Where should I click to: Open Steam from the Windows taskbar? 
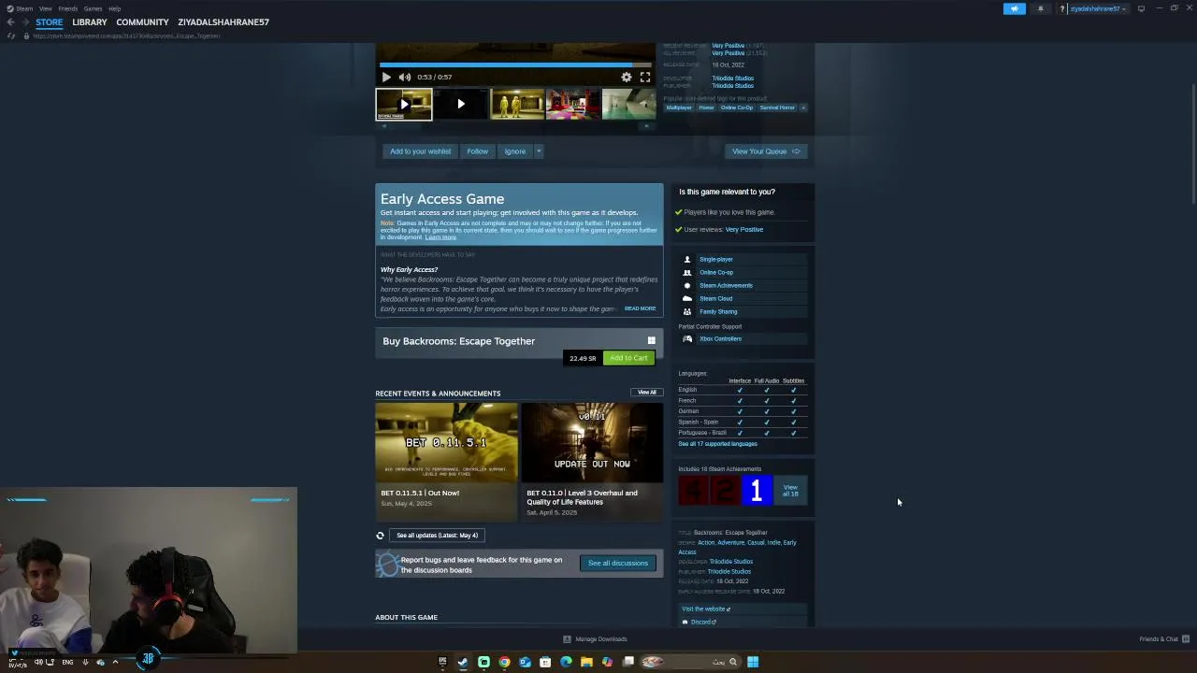[x=463, y=662]
